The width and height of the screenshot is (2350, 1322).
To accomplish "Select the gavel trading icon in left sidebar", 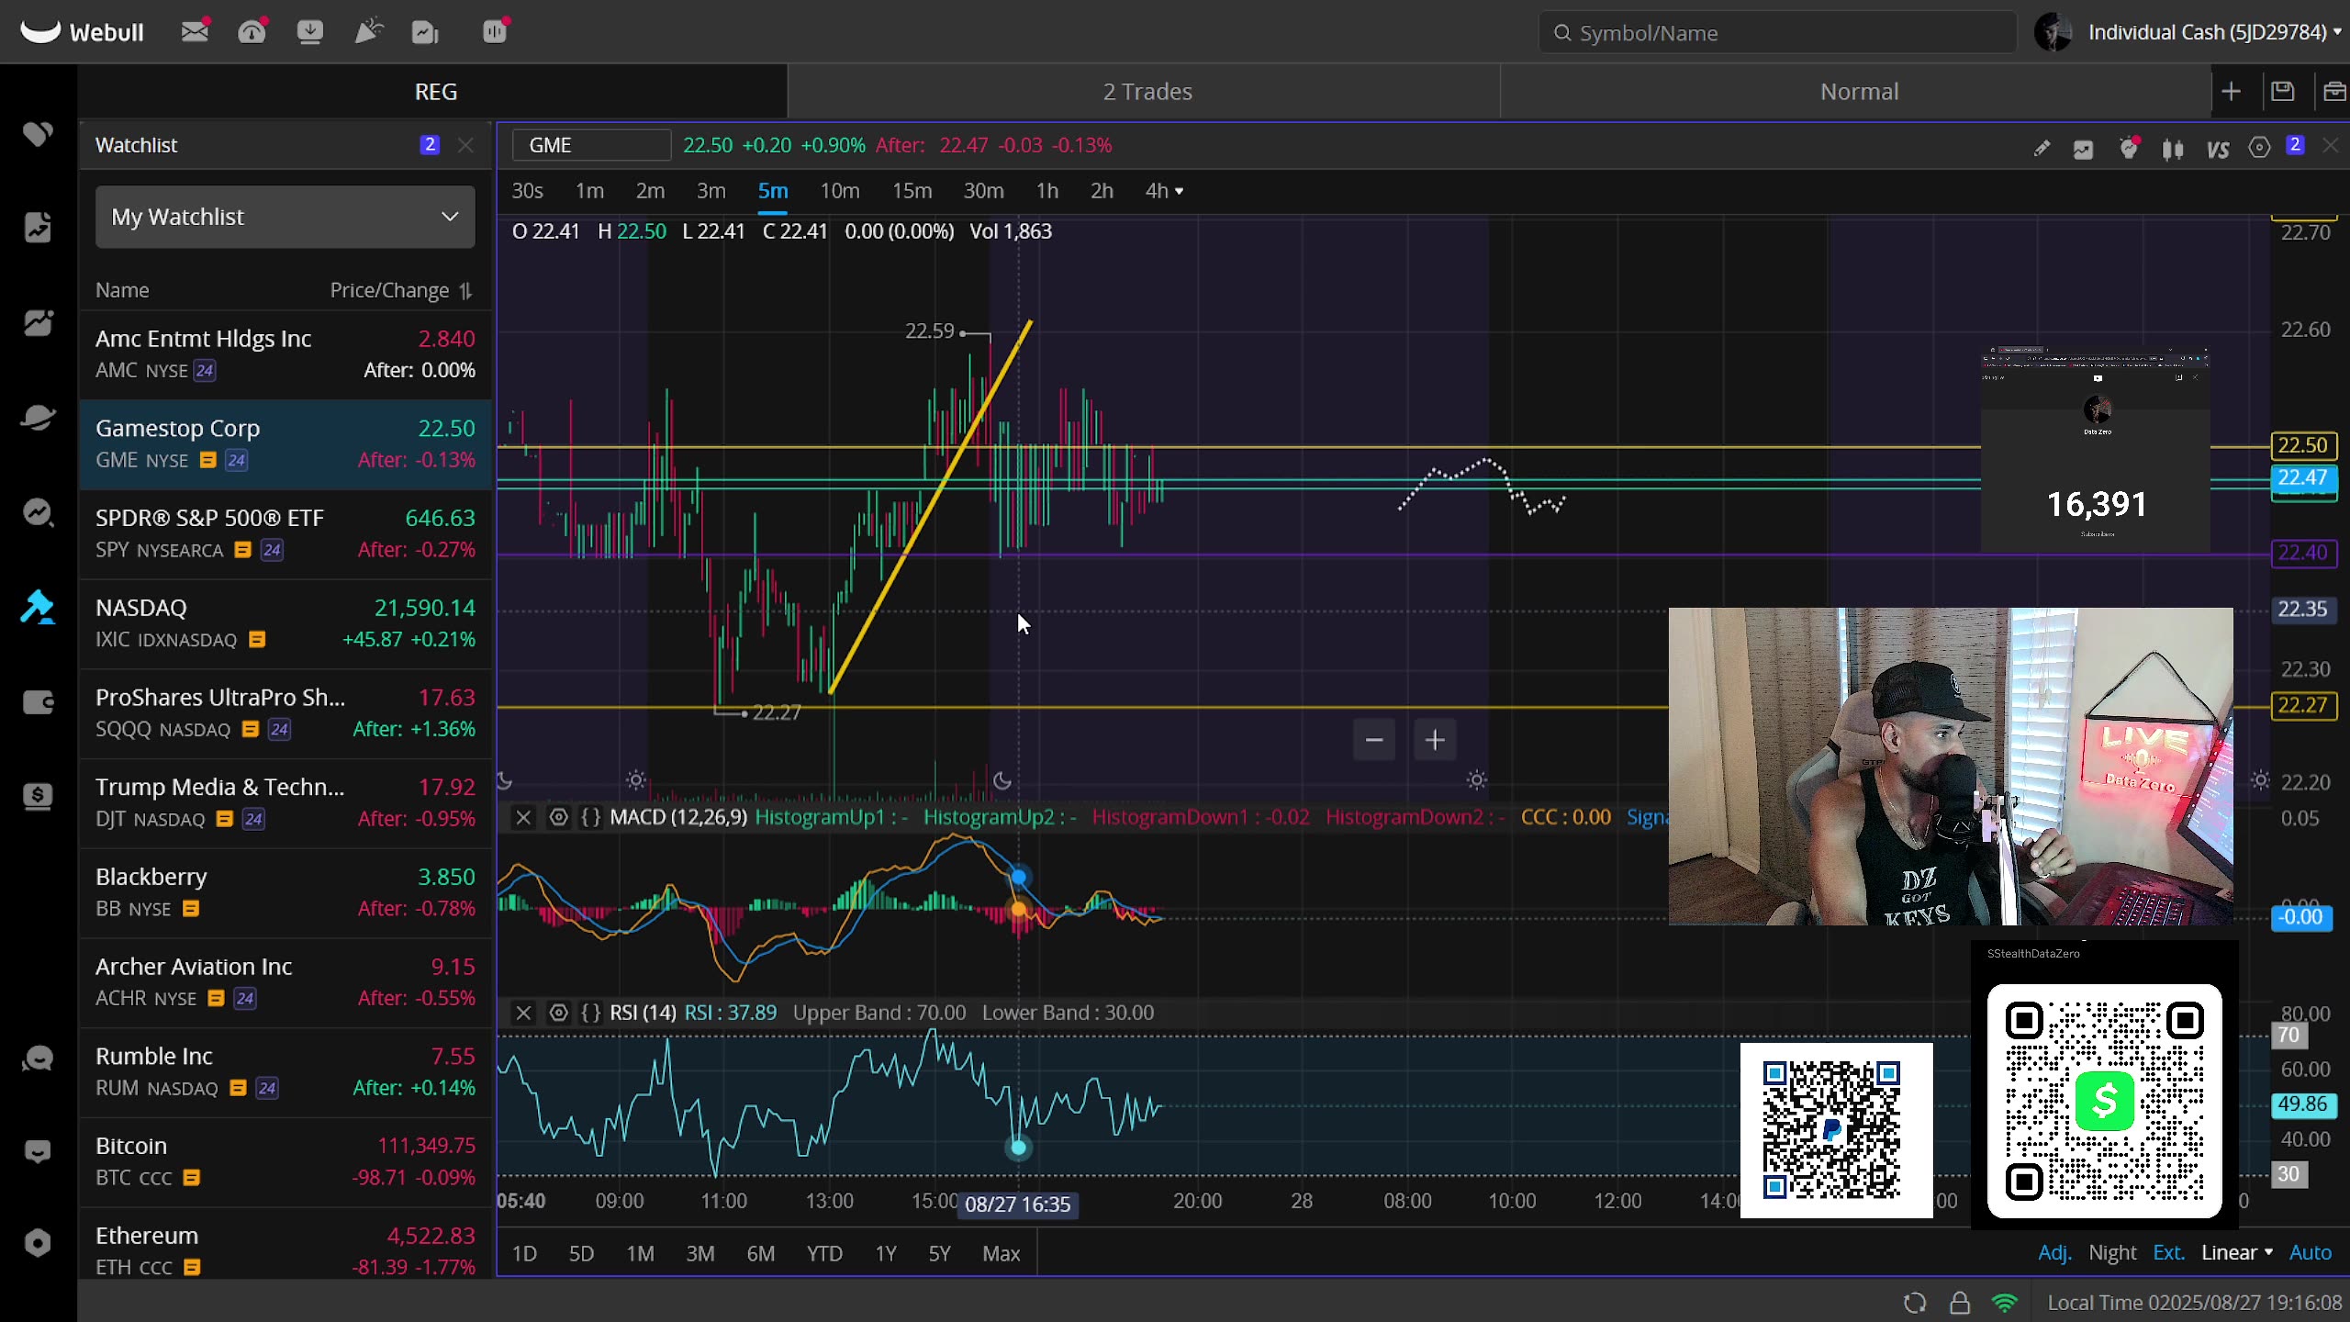I will click(x=38, y=608).
